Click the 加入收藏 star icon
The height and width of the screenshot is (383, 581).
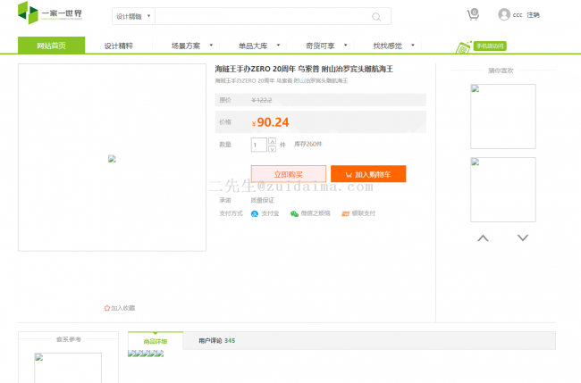point(107,308)
